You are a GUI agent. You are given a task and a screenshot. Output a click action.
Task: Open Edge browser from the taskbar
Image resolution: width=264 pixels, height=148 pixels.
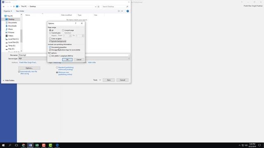point(57,145)
